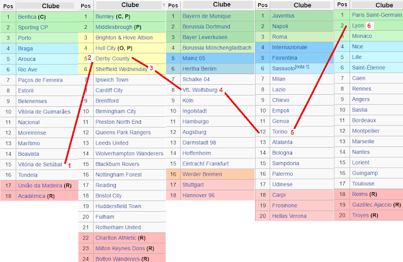Open the Benfica club link
403x262 pixels.
pos(27,17)
